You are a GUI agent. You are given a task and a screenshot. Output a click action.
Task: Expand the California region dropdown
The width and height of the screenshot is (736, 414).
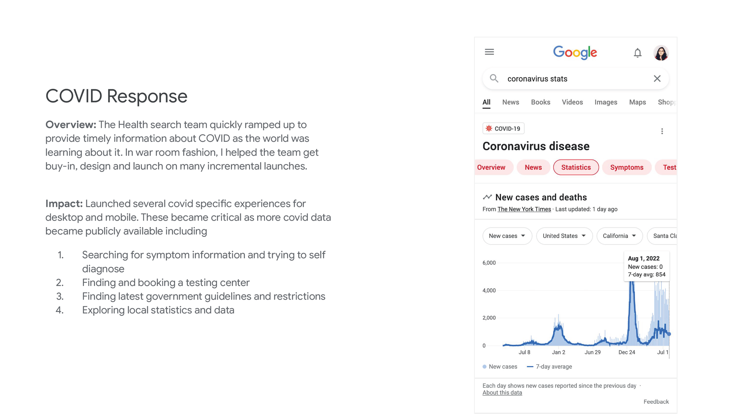point(619,236)
